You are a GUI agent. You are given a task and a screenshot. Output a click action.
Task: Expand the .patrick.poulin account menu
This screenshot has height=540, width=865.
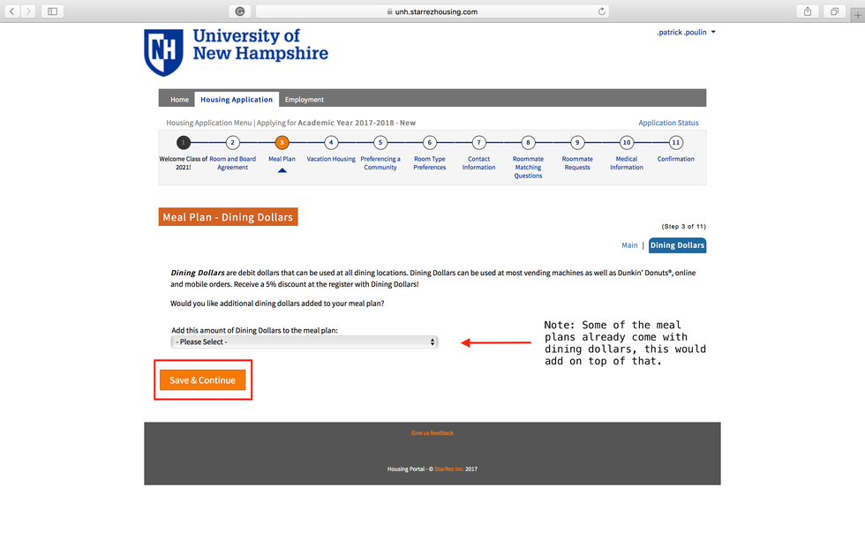point(686,33)
